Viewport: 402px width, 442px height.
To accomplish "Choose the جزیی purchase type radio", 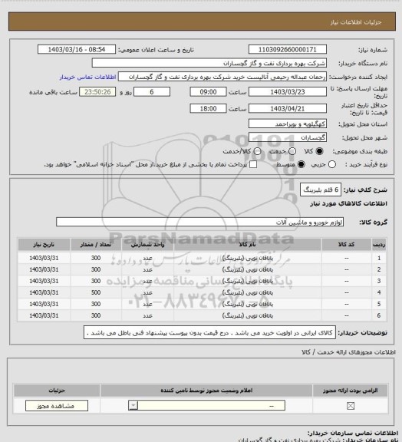I will [x=332, y=164].
